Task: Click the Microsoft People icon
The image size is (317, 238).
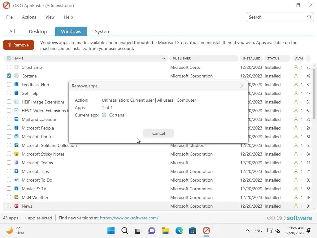Action: (x=16, y=128)
